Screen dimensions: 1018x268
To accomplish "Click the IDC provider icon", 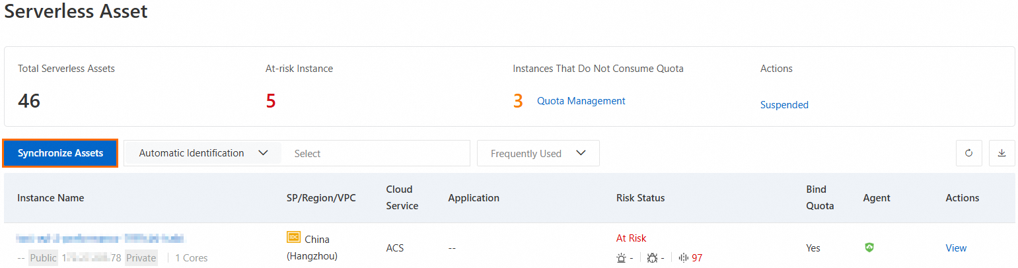I will 293,238.
